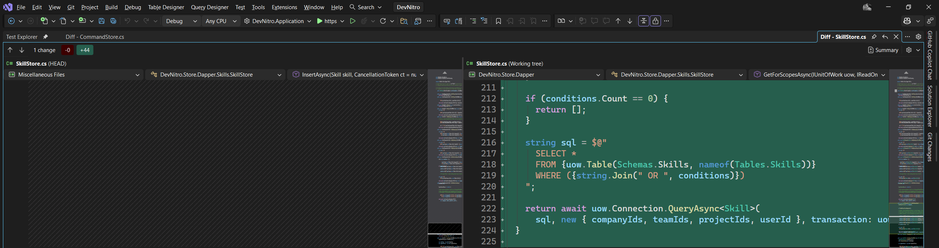This screenshot has height=248, width=939.
Task: Switch to the Test Explorer tab
Action: pos(22,37)
